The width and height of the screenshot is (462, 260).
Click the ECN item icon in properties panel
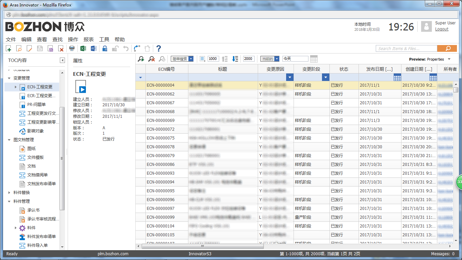[80, 87]
